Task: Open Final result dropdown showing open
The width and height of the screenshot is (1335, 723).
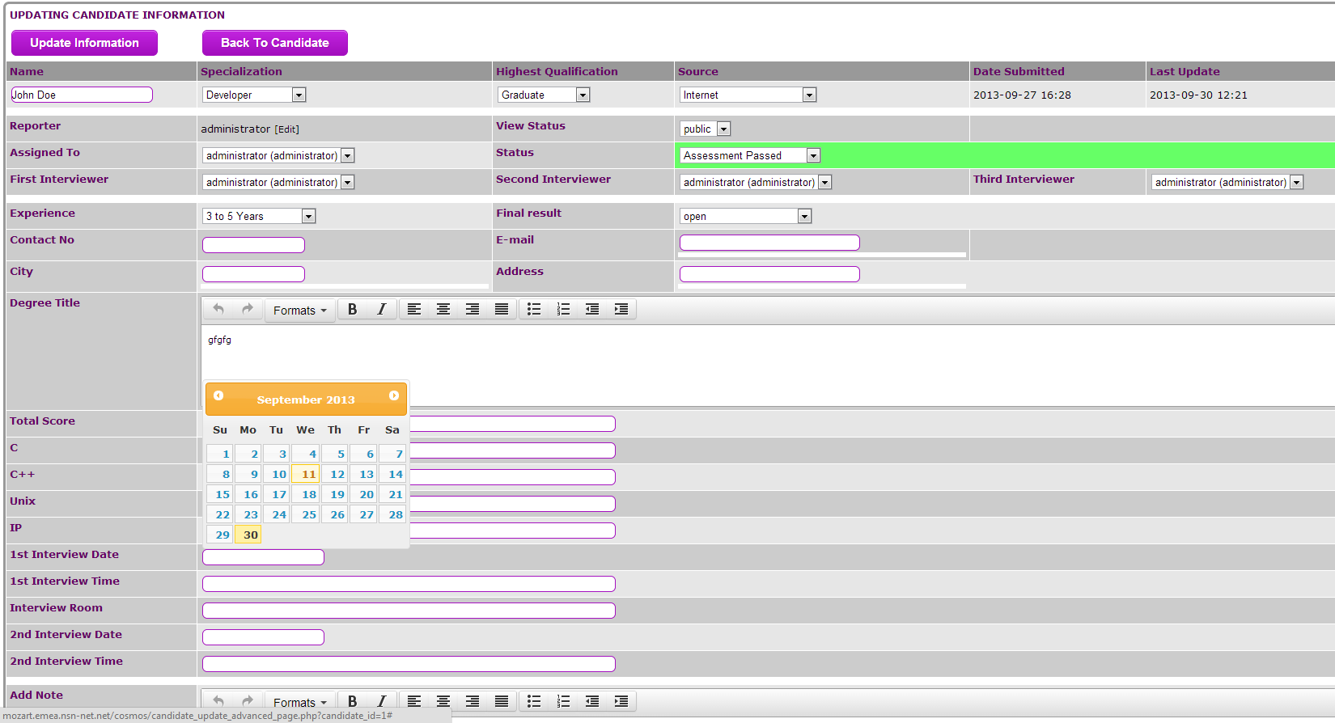Action: tap(745, 216)
